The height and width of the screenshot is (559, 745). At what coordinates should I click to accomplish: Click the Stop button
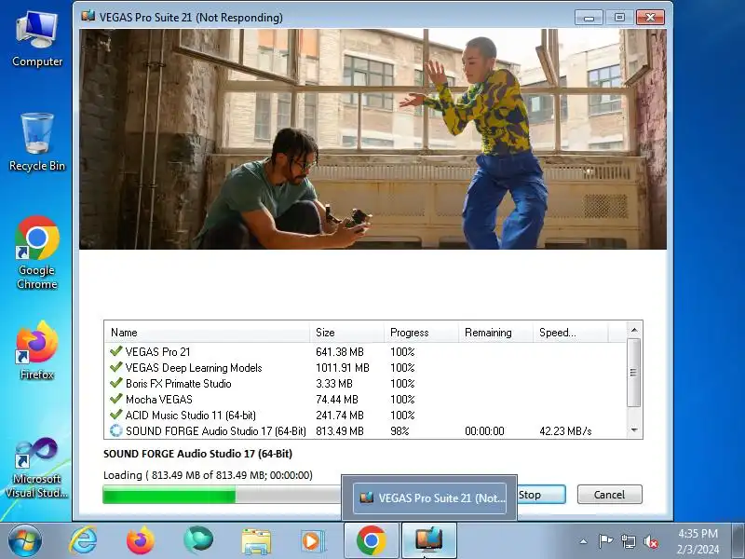coord(541,495)
